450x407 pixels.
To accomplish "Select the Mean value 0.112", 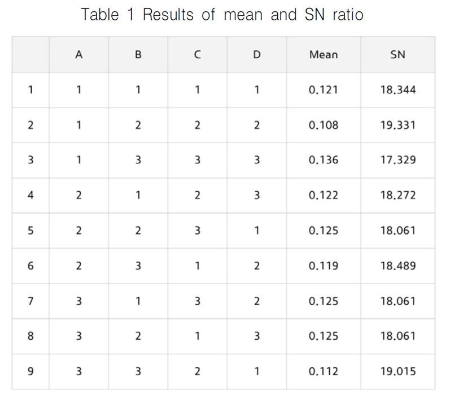I will [x=324, y=371].
